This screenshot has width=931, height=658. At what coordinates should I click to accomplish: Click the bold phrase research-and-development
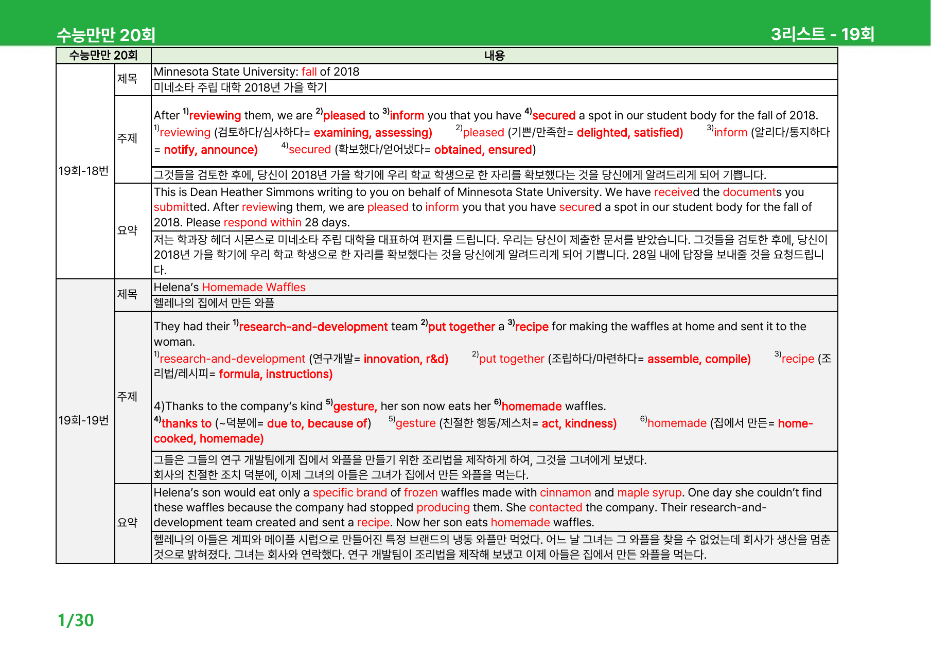313,327
